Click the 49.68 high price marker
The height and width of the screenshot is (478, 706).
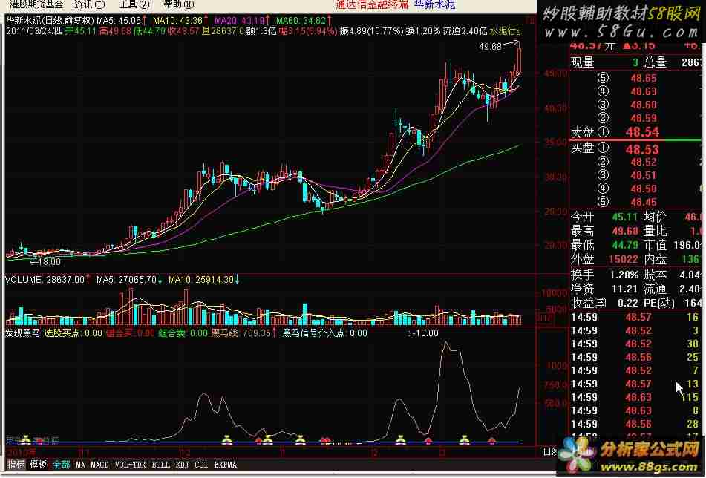490,46
